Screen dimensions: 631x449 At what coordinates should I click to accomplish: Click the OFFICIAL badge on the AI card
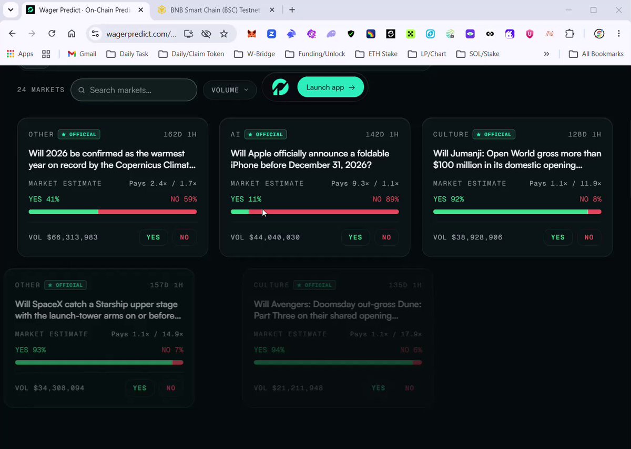[266, 134]
